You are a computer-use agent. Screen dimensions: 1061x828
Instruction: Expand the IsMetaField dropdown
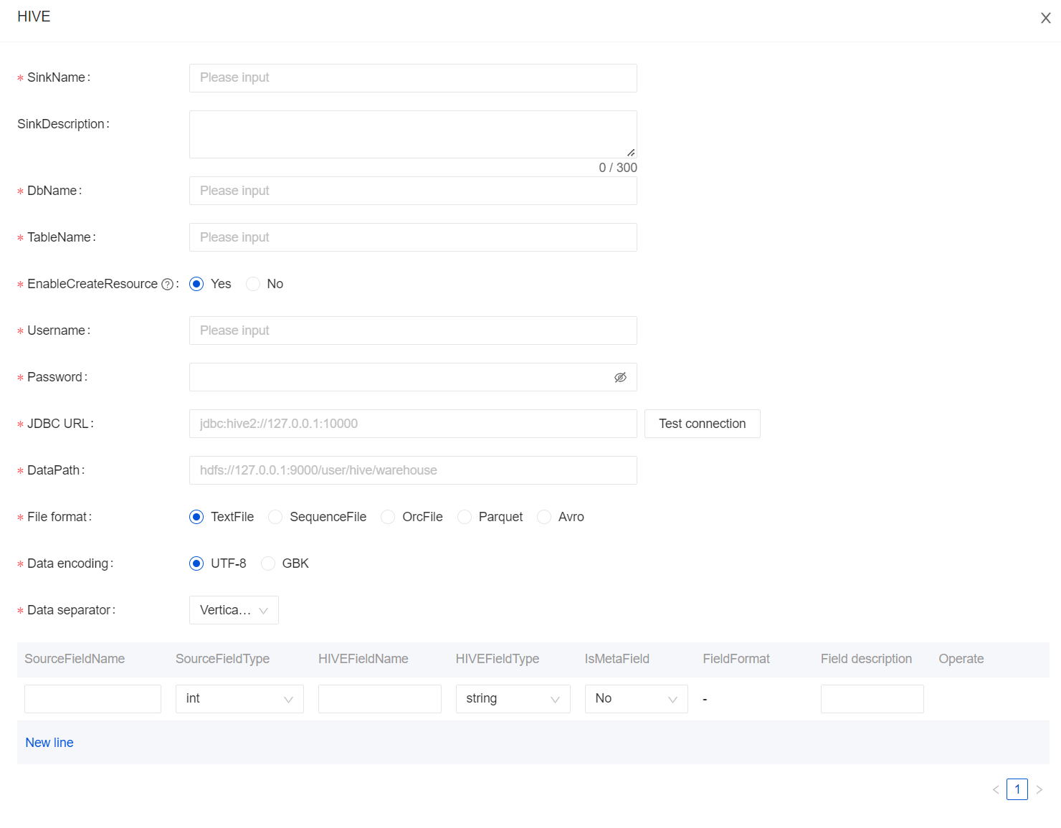point(636,699)
